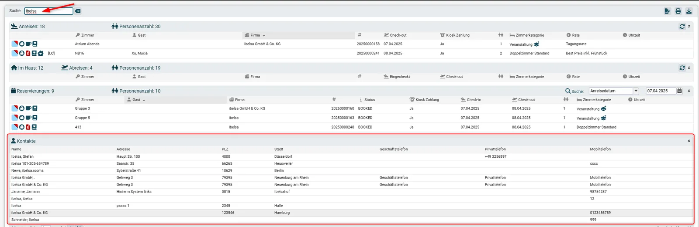The width and height of the screenshot is (699, 227).
Task: Refresh the Im Haus list
Action: 682,68
